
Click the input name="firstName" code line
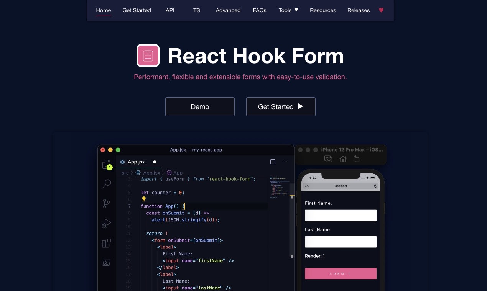198,261
